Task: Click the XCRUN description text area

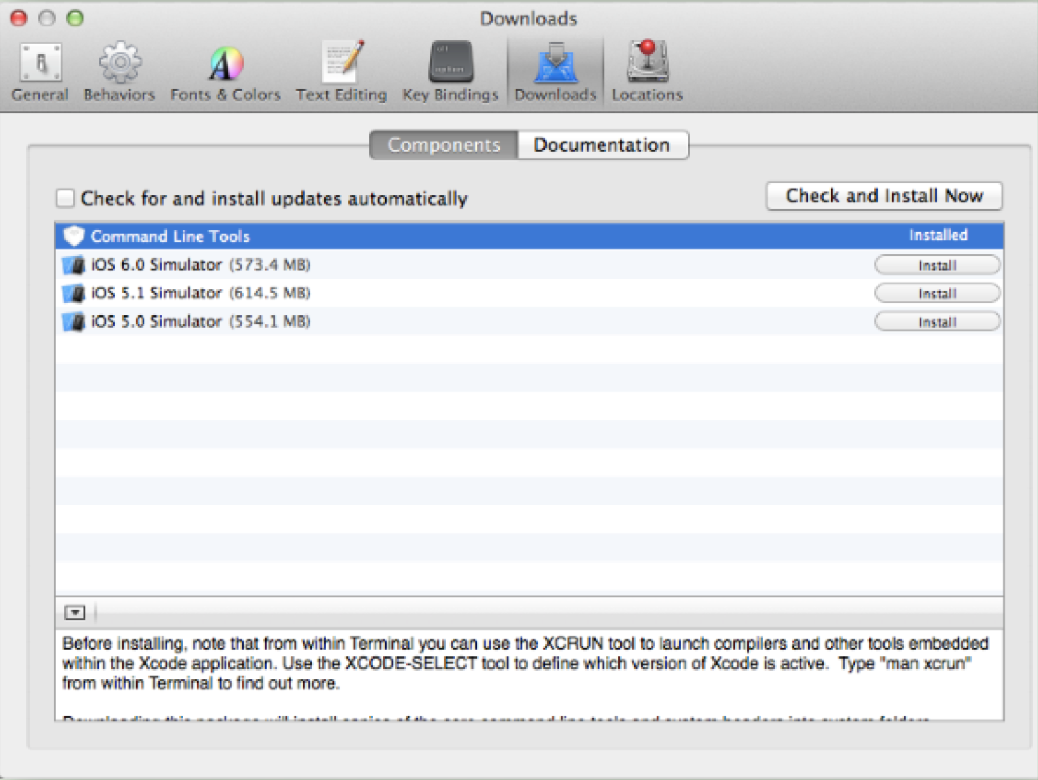Action: [529, 675]
